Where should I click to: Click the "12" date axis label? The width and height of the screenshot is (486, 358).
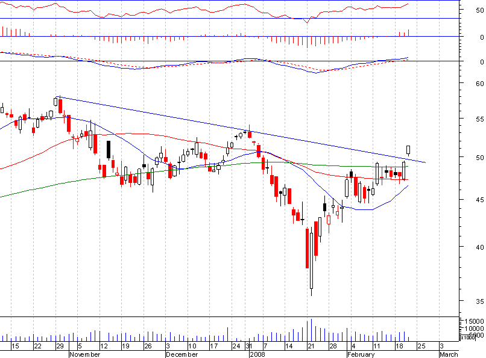click(x=104, y=346)
